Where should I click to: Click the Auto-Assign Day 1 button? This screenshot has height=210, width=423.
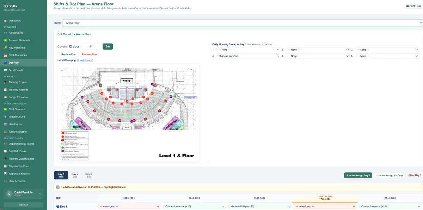(x=358, y=175)
